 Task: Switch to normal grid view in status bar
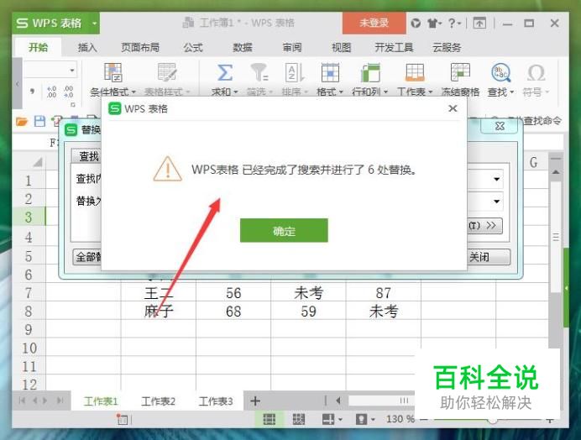269,419
